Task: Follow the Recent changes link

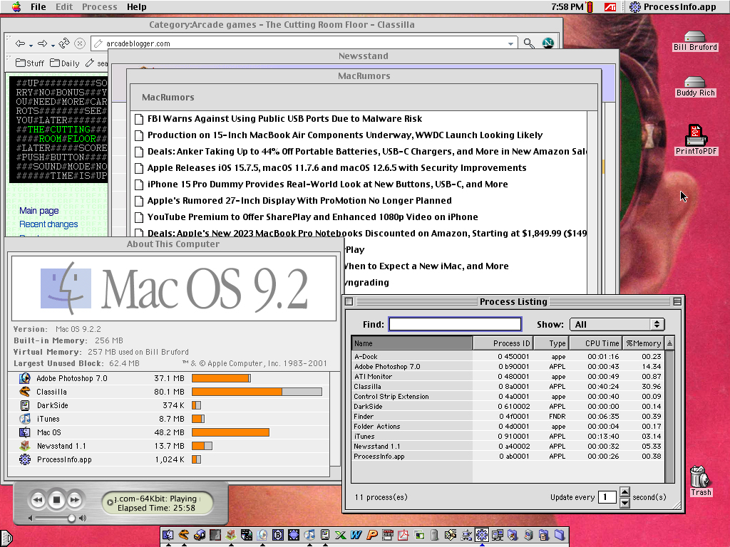Action: coord(48,224)
